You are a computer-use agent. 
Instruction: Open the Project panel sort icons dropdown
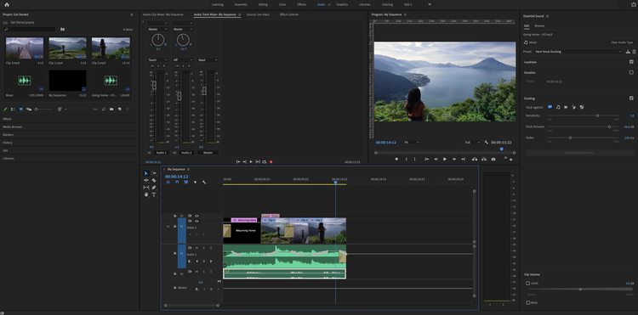pyautogui.click(x=62, y=110)
